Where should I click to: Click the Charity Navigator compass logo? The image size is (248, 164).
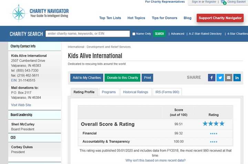click(x=19, y=13)
